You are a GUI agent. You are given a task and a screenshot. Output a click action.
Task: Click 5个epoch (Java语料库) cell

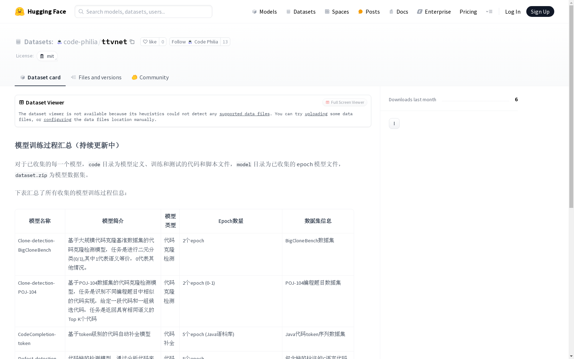pos(231,339)
